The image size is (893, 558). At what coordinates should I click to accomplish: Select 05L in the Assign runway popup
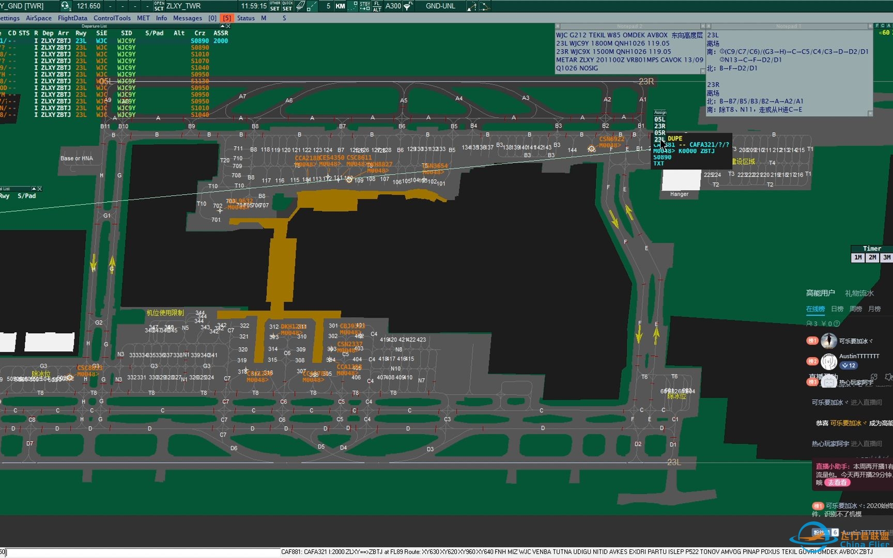[659, 119]
